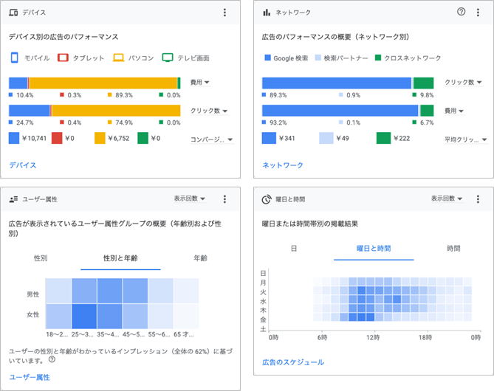
Task: Click the 12時 axis label
Action: [x=373, y=338]
